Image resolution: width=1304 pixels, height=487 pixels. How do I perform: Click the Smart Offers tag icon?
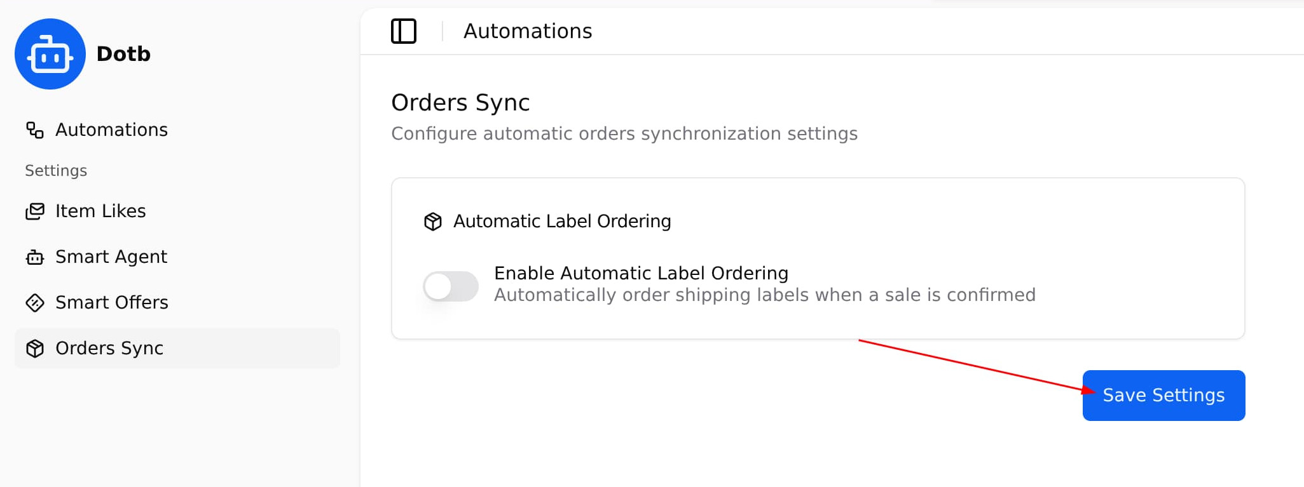pyautogui.click(x=35, y=303)
